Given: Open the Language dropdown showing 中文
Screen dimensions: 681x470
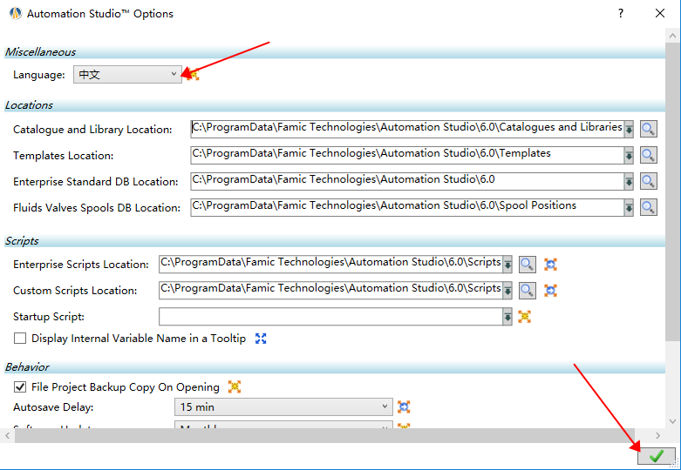Looking at the screenshot, I should tap(127, 75).
